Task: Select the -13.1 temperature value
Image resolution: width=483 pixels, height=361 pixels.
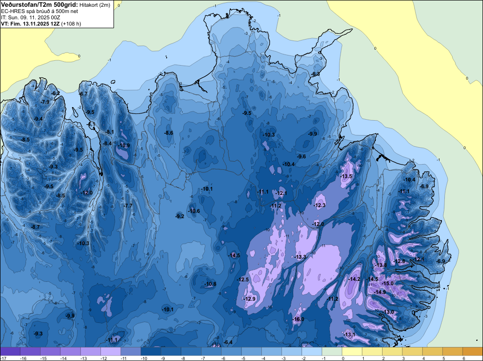Action: (x=349, y=334)
